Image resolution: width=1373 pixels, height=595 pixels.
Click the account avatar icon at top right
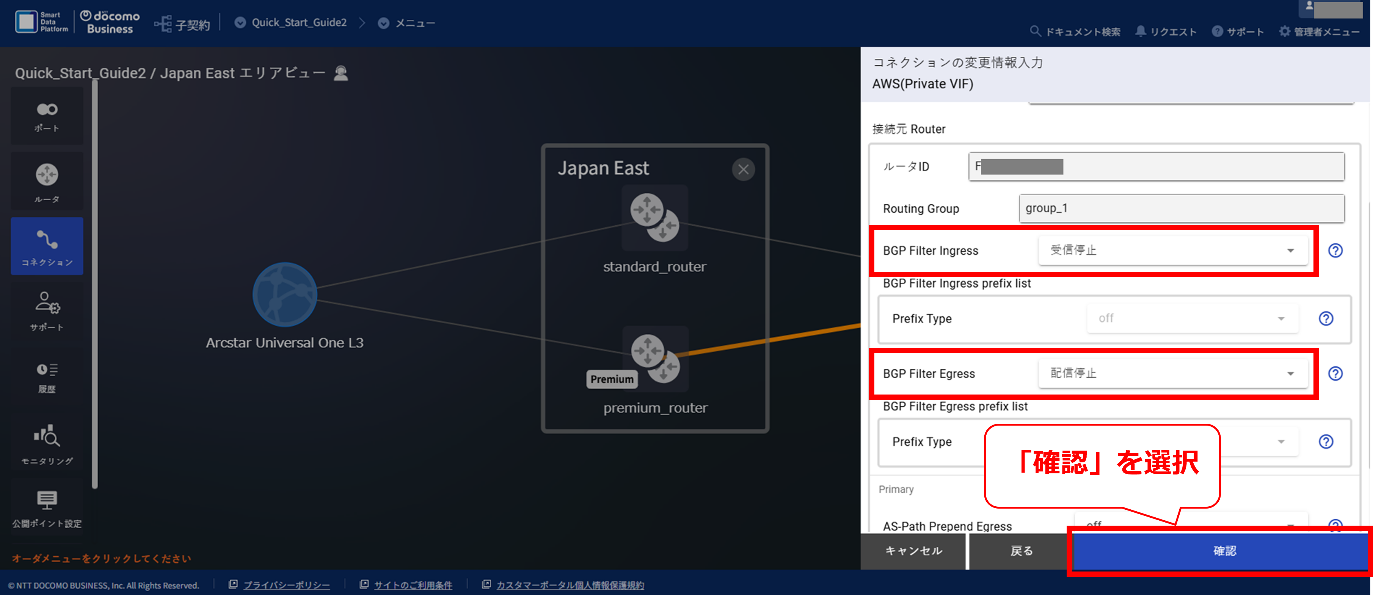pyautogui.click(x=1309, y=6)
